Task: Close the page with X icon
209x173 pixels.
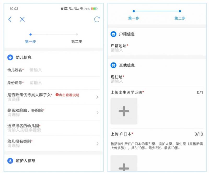Action: (22, 19)
